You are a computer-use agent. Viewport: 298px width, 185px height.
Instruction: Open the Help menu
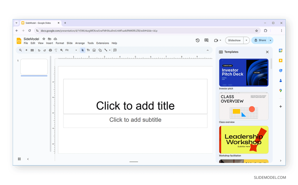tap(114, 43)
